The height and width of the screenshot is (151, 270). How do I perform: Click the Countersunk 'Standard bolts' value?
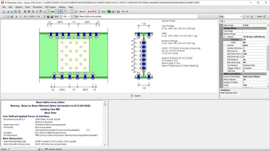(254, 65)
